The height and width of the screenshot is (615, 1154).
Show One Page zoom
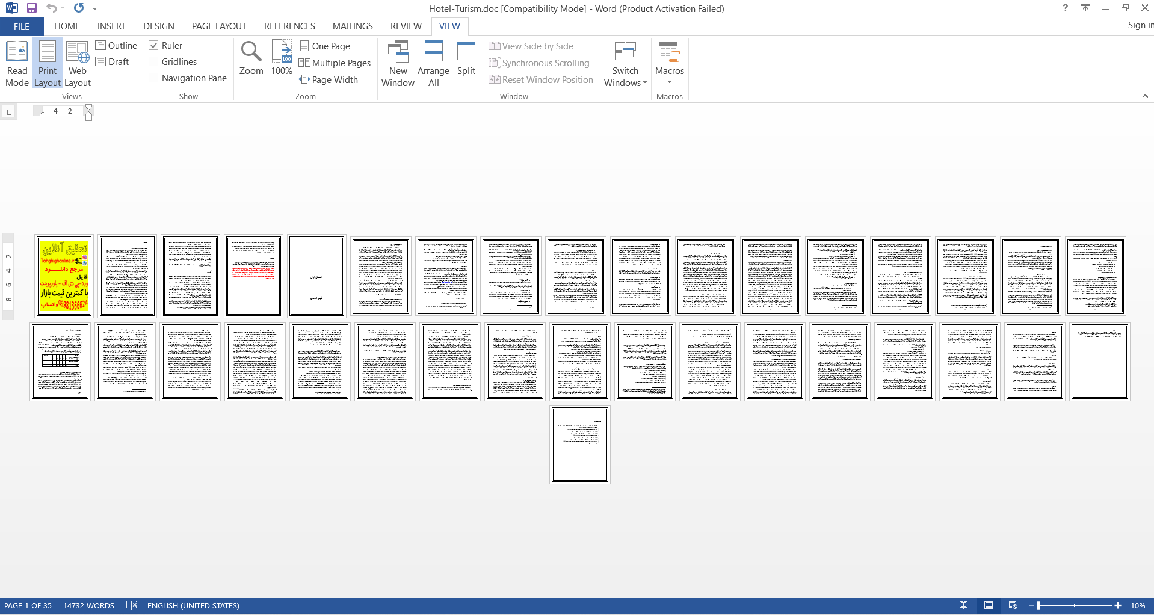pos(325,46)
